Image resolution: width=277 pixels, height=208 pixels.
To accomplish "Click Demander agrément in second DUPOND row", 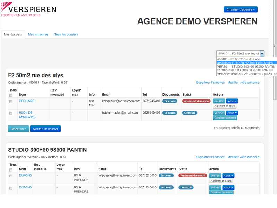I will coord(221,192).
